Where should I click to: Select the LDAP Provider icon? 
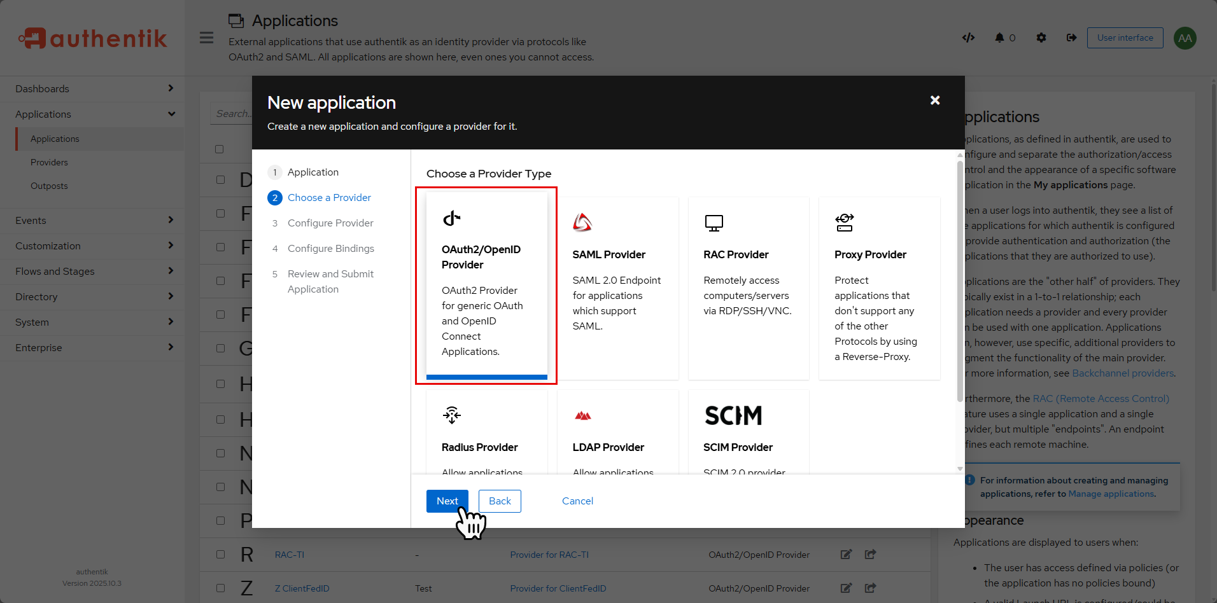click(x=582, y=416)
